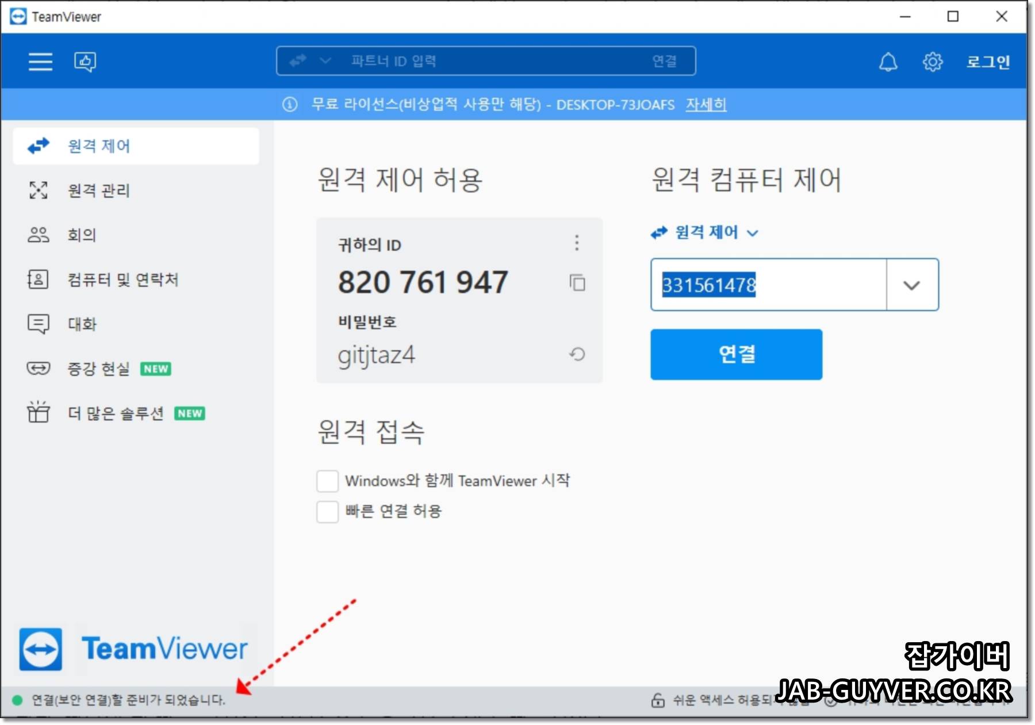Image resolution: width=1035 pixels, height=725 pixels.
Task: Minimize the TeamViewer window
Action: tap(905, 17)
